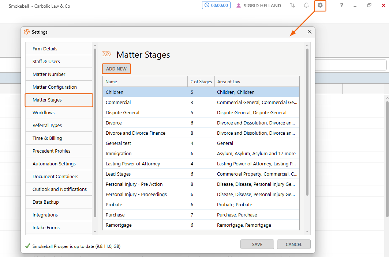
Task: Click the sidebar scrollbar thumb
Action: [x=95, y=133]
